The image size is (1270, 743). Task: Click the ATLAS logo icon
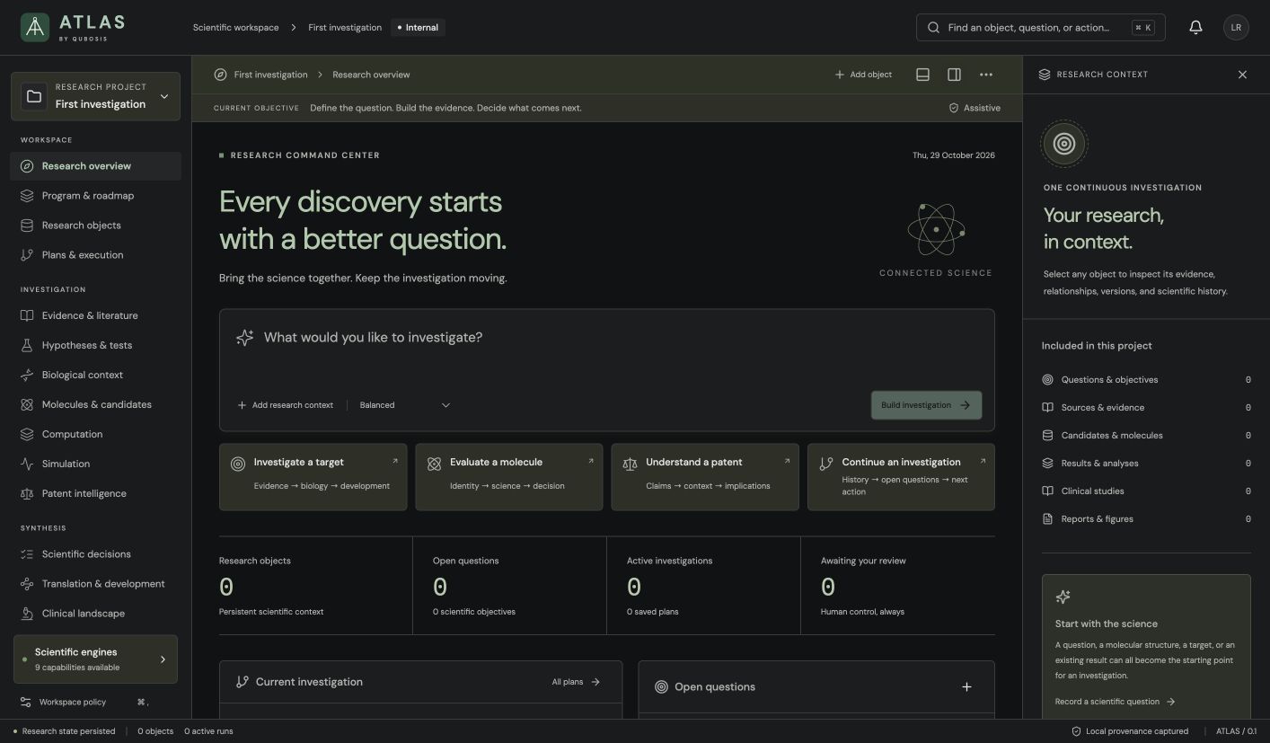click(35, 27)
